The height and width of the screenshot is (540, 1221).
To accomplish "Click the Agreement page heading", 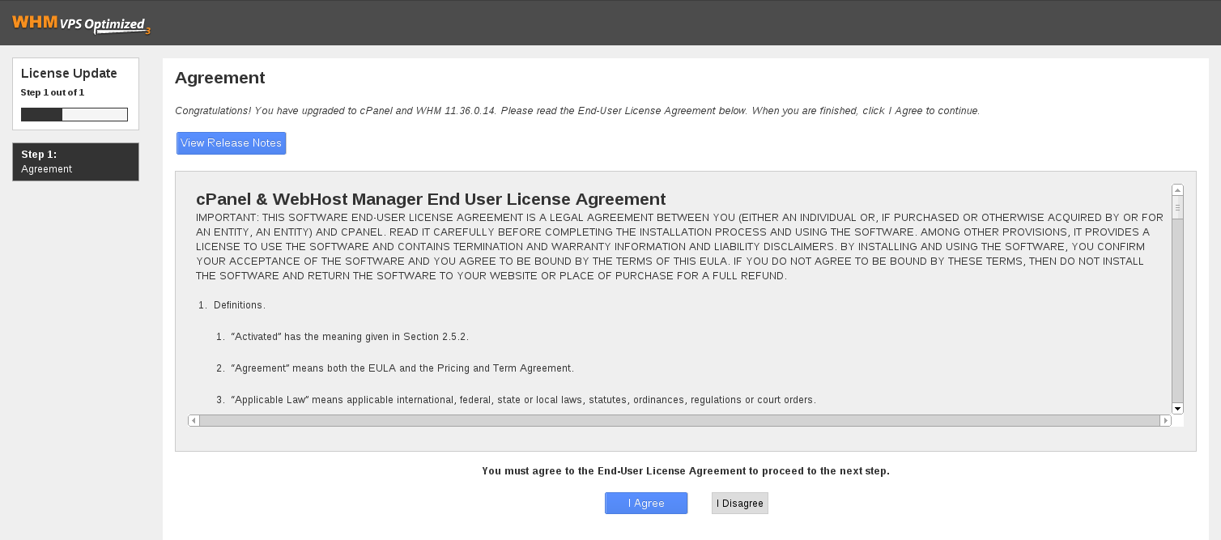I will click(x=219, y=78).
